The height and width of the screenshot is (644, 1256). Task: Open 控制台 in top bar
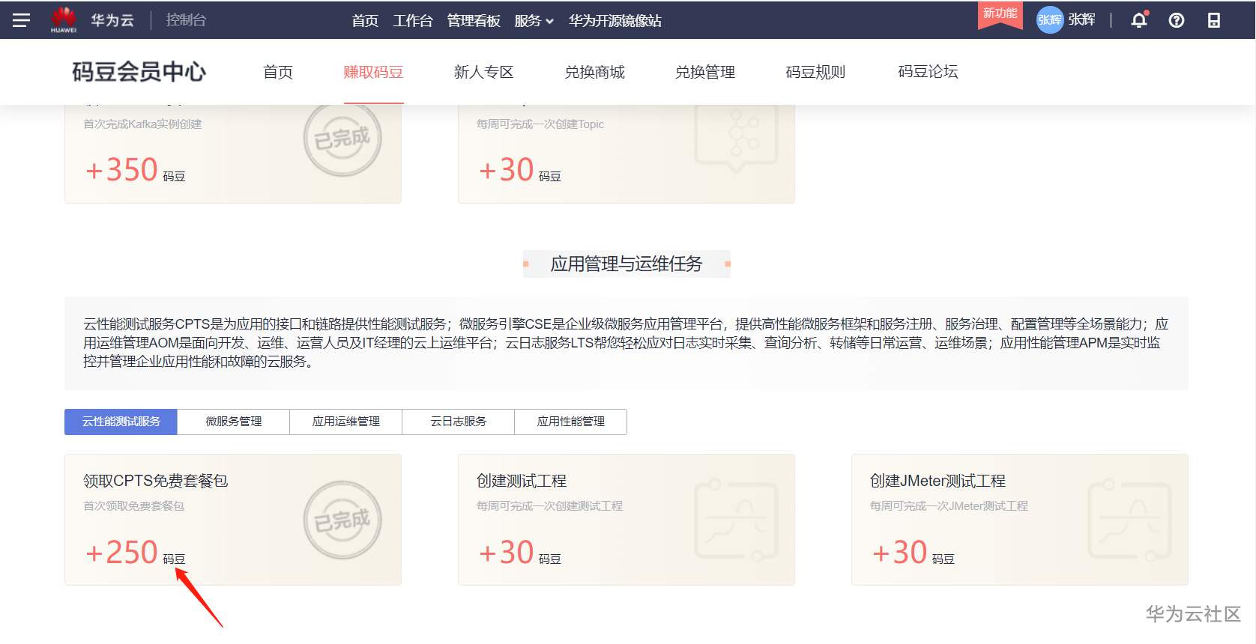(x=186, y=19)
